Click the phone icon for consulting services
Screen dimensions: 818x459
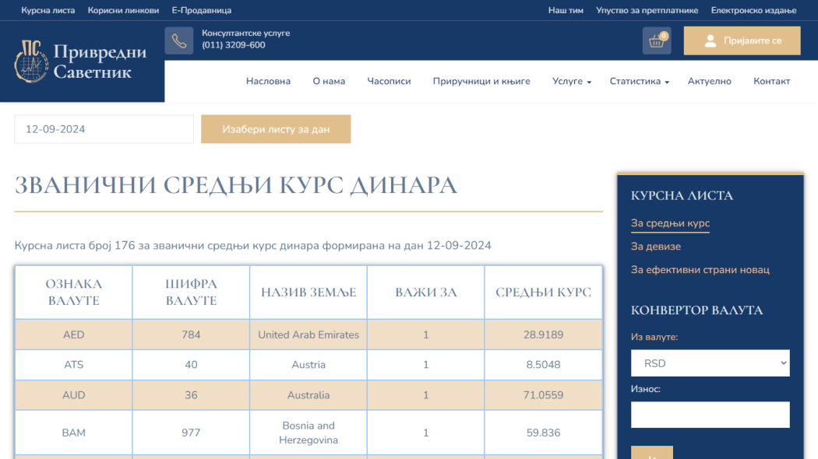pyautogui.click(x=178, y=41)
